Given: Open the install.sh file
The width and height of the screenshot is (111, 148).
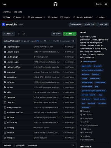Looking at the screenshot, I should click(x=11, y=133).
